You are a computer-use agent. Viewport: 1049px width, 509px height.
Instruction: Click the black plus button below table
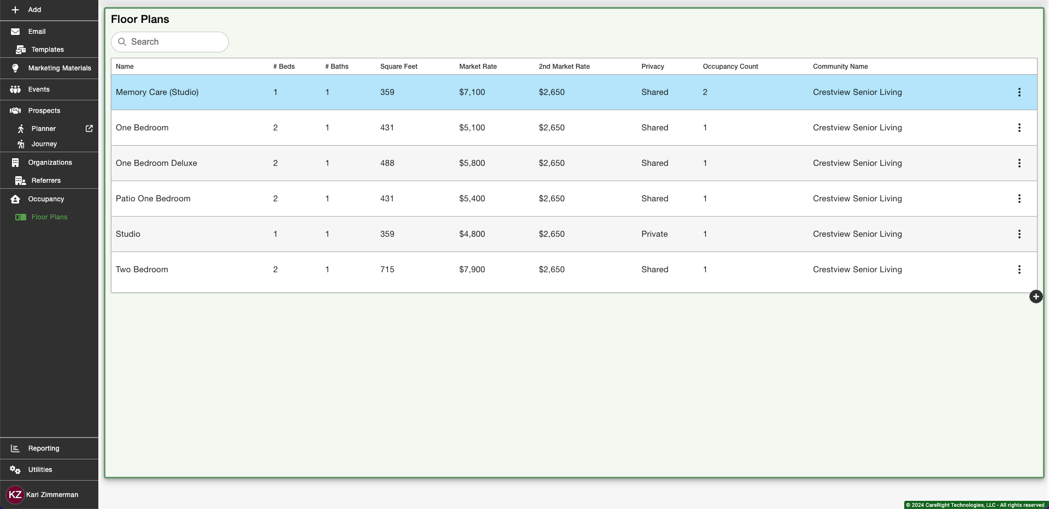coord(1035,297)
